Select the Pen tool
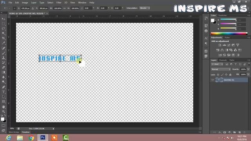Screen dimensions: 251x141 [4, 87]
